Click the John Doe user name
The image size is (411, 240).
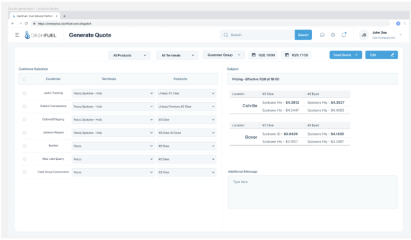380,33
